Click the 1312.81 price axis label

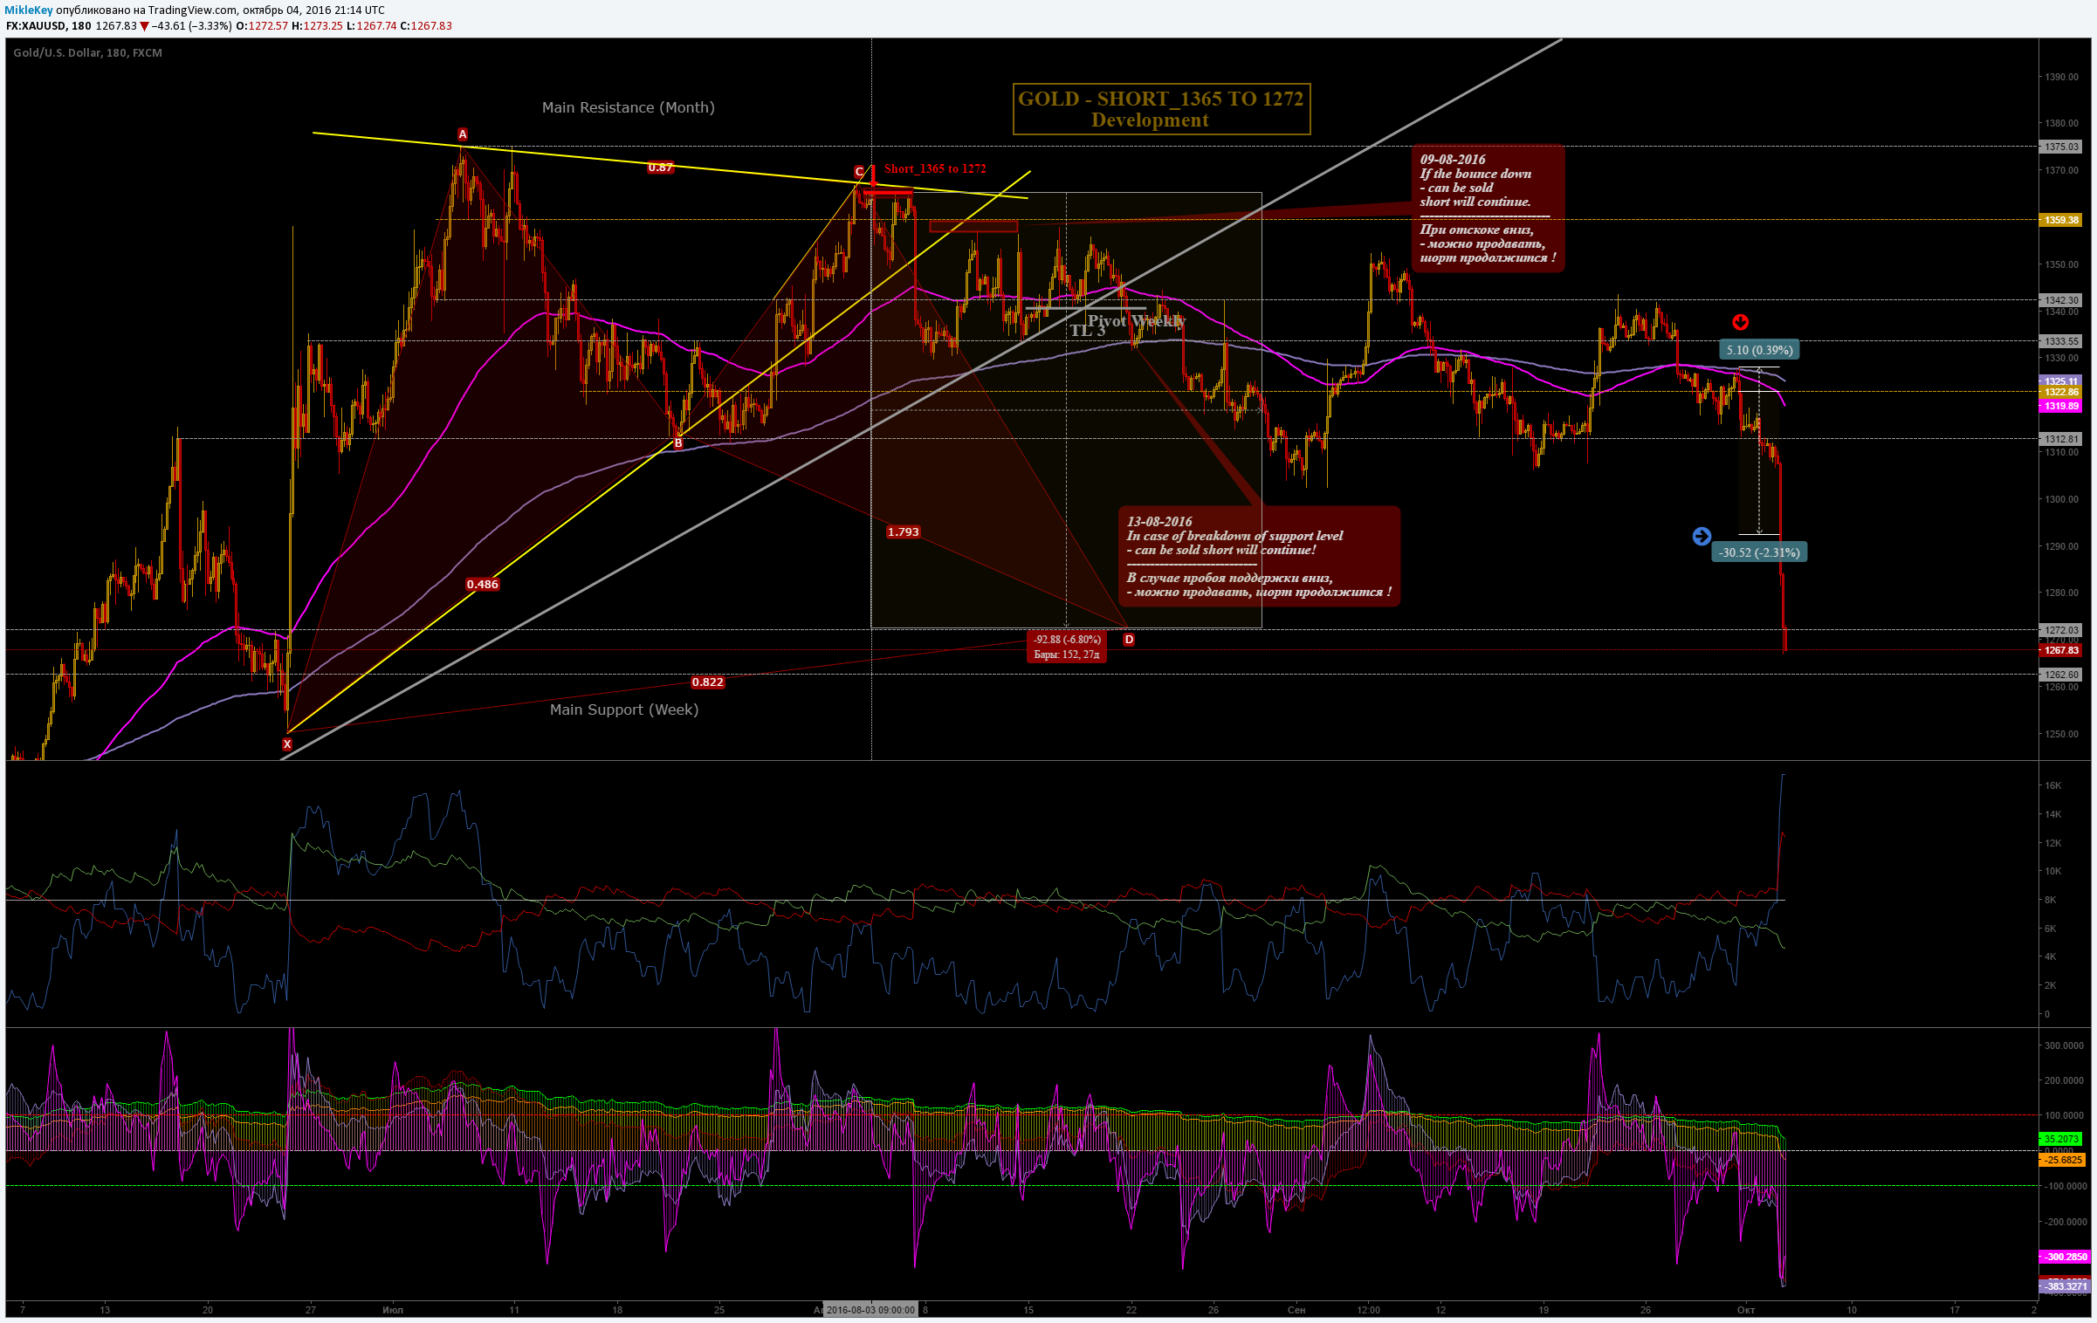pyautogui.click(x=2061, y=439)
